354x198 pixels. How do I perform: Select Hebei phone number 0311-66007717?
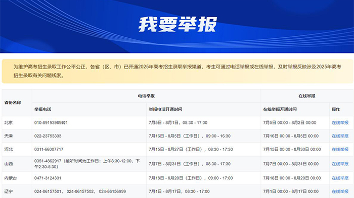point(49,149)
